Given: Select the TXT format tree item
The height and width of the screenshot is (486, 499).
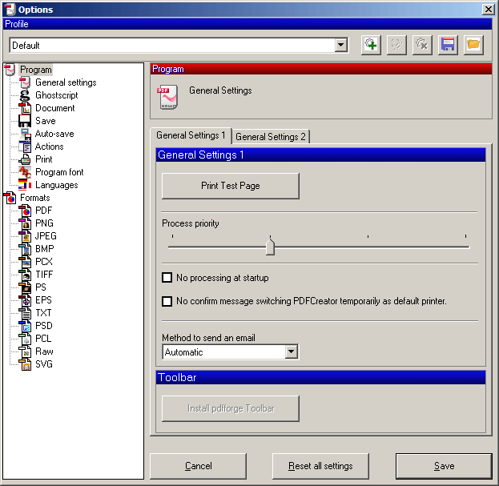Looking at the screenshot, I should [x=43, y=313].
